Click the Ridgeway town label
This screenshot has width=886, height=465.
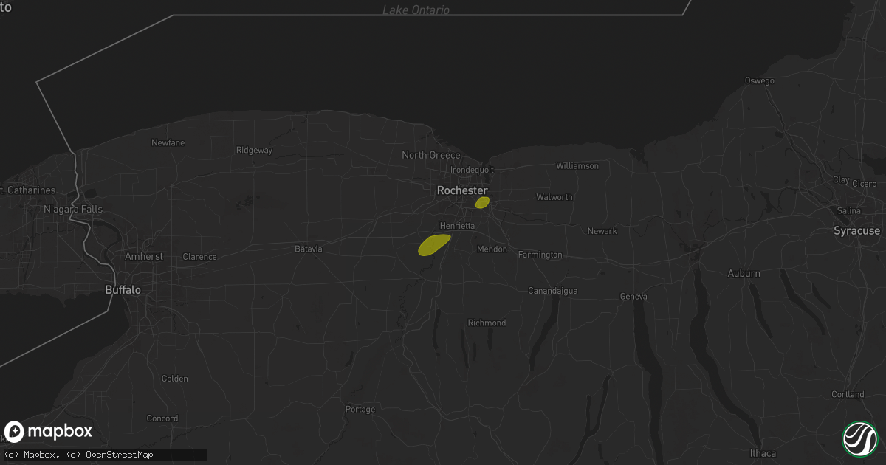coord(255,150)
